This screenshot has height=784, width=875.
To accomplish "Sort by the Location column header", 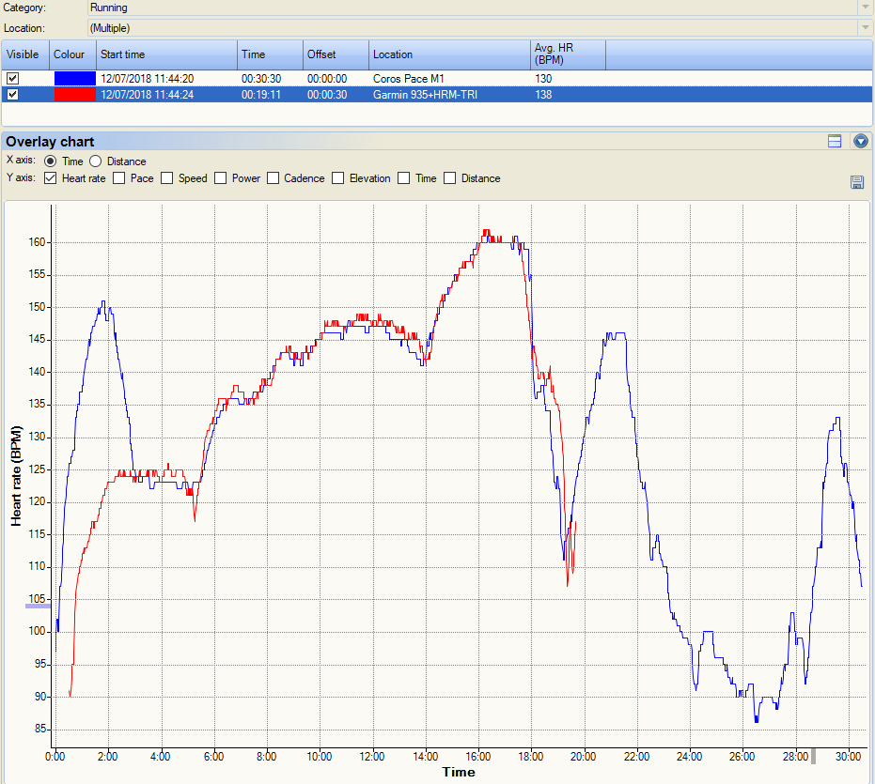I will pyautogui.click(x=450, y=54).
